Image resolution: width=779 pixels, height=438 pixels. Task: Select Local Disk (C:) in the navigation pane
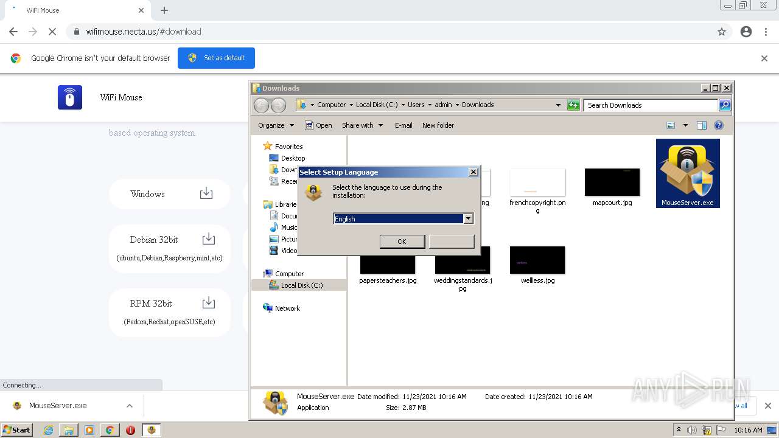pyautogui.click(x=302, y=285)
